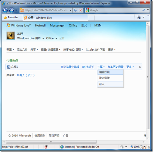The image size is (153, 152).
Task: Click the vertical scrollbar up arrow
Action: [148, 23]
